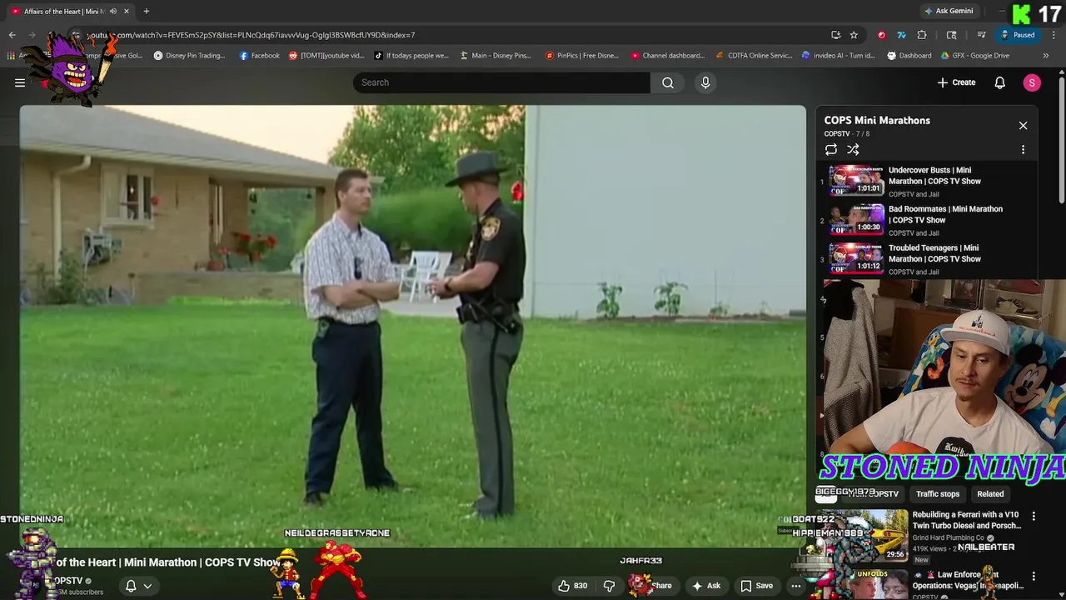Open YouTube notifications bell
Viewport: 1066px width, 600px height.
(x=1000, y=82)
